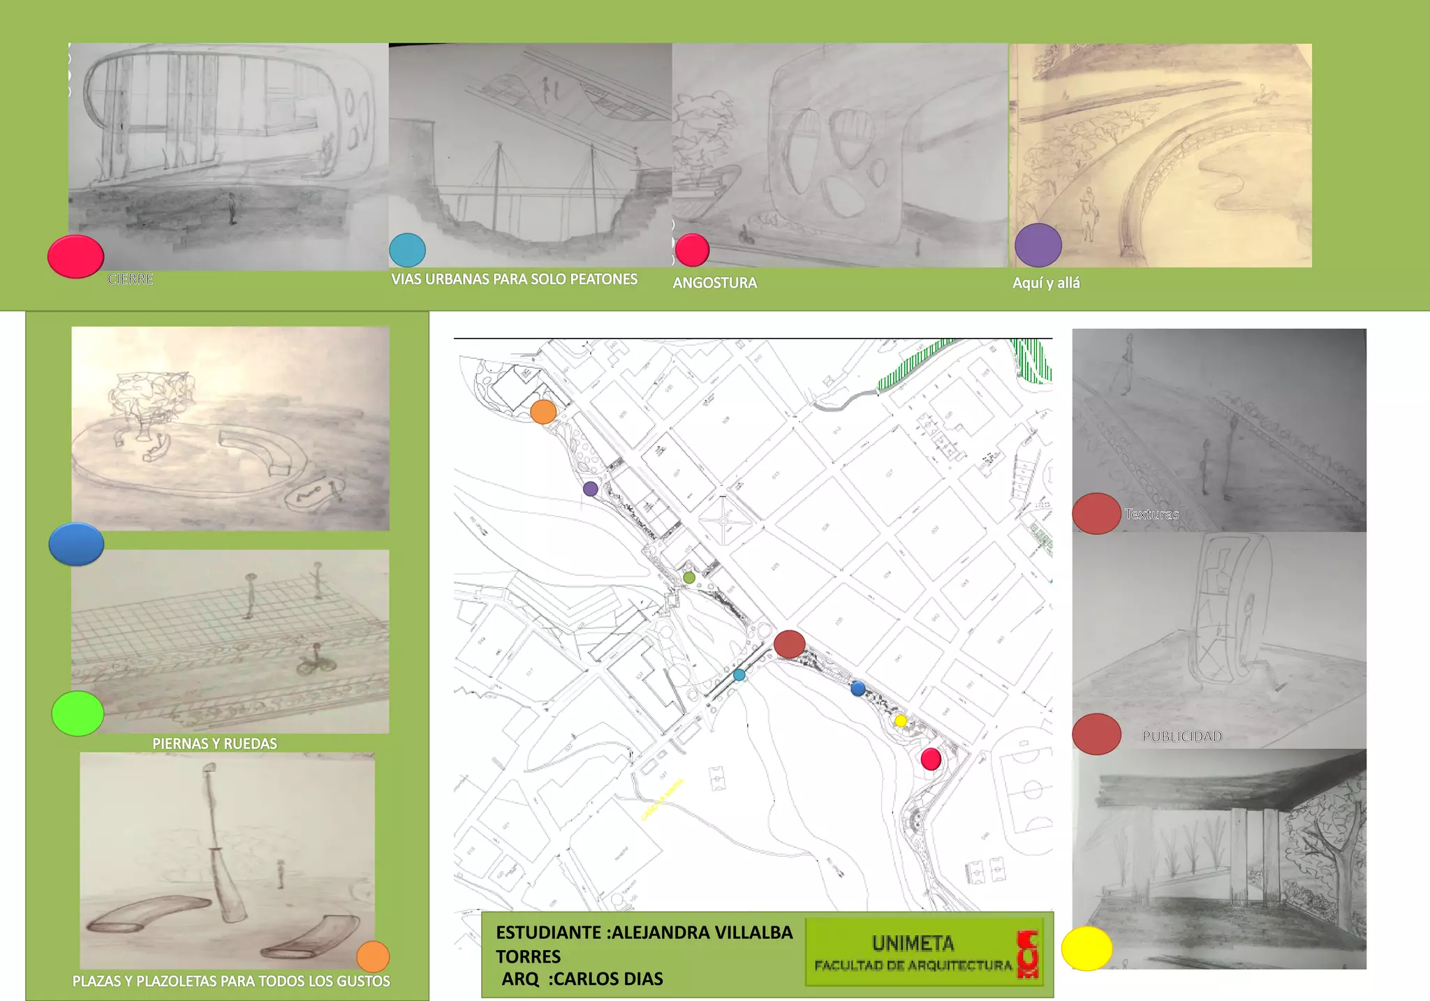1430x1001 pixels.
Task: Select the small purple marker on the map
Action: (x=590, y=489)
